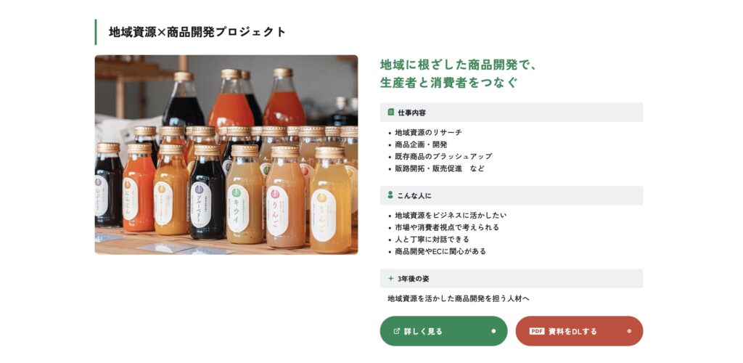Click the person icon beside こんな人に

pos(390,195)
